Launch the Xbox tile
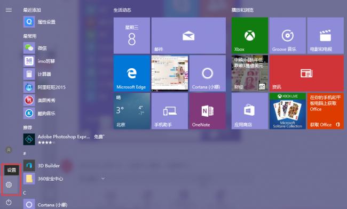Screen dimensions: 347x209 pos(250,36)
